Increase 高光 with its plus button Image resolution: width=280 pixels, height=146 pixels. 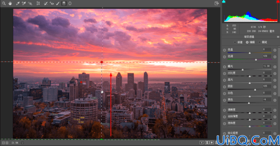[x=275, y=80]
